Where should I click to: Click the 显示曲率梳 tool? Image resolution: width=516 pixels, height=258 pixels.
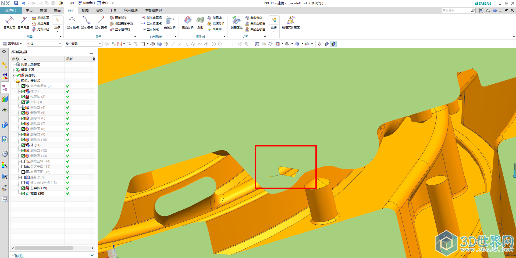(152, 17)
